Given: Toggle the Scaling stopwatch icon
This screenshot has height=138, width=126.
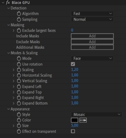Looking at the screenshot, I should click(19, 70).
